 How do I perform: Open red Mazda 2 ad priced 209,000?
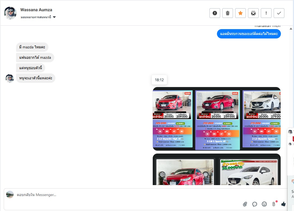point(173,119)
